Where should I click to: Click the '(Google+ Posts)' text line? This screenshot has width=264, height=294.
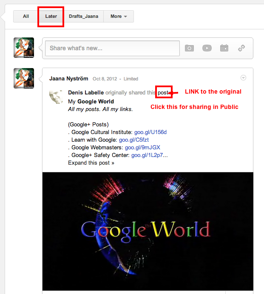tap(88, 125)
